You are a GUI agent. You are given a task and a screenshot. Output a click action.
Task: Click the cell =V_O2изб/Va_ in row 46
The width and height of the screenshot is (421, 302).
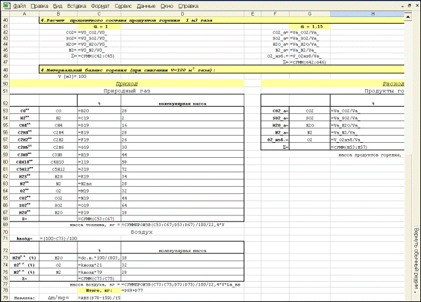click(310, 56)
